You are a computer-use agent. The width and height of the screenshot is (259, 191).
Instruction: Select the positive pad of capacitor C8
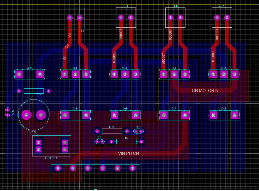coord(41,115)
